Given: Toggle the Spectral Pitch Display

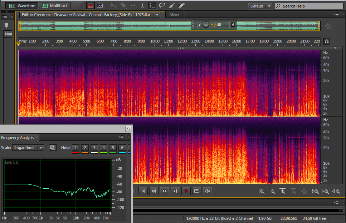Looking at the screenshot, I should tap(100, 6).
